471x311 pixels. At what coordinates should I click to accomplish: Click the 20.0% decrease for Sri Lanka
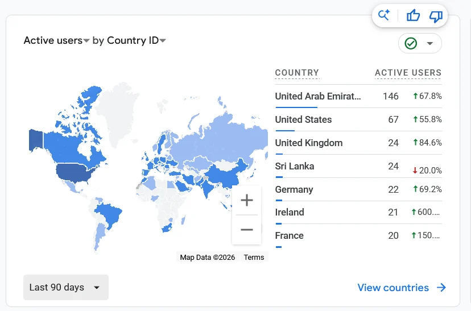click(430, 171)
